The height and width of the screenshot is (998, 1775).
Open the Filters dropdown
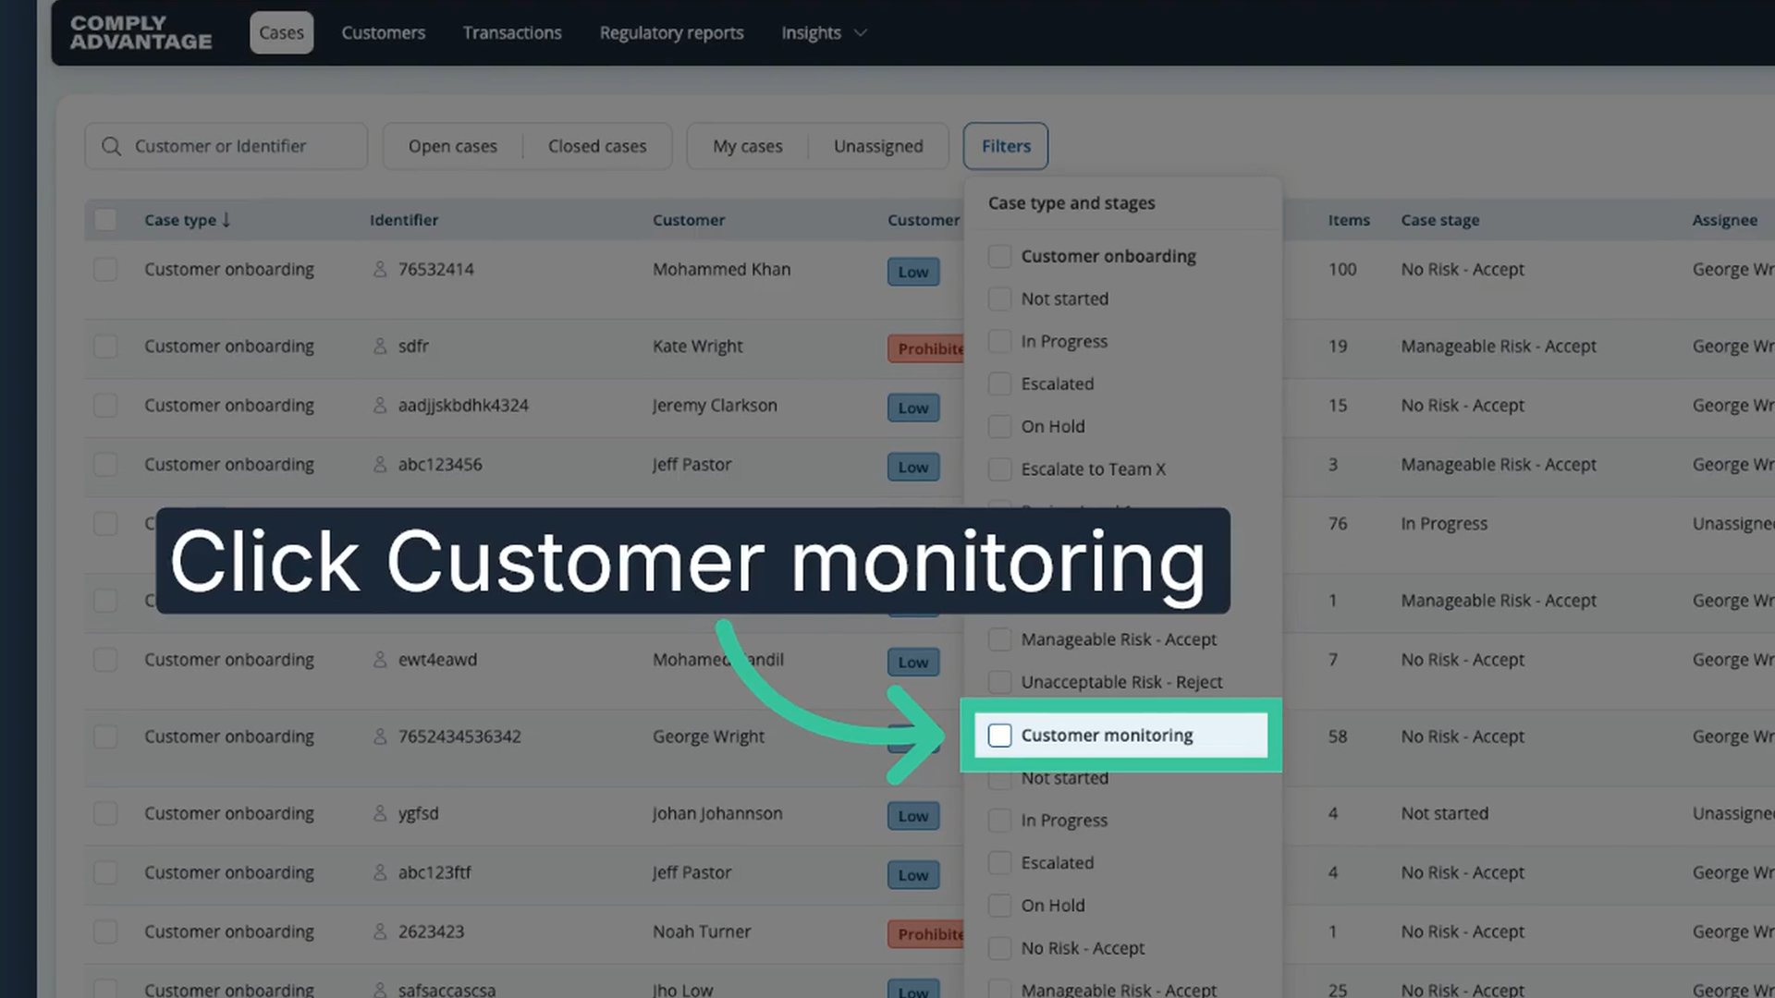[1006, 146]
